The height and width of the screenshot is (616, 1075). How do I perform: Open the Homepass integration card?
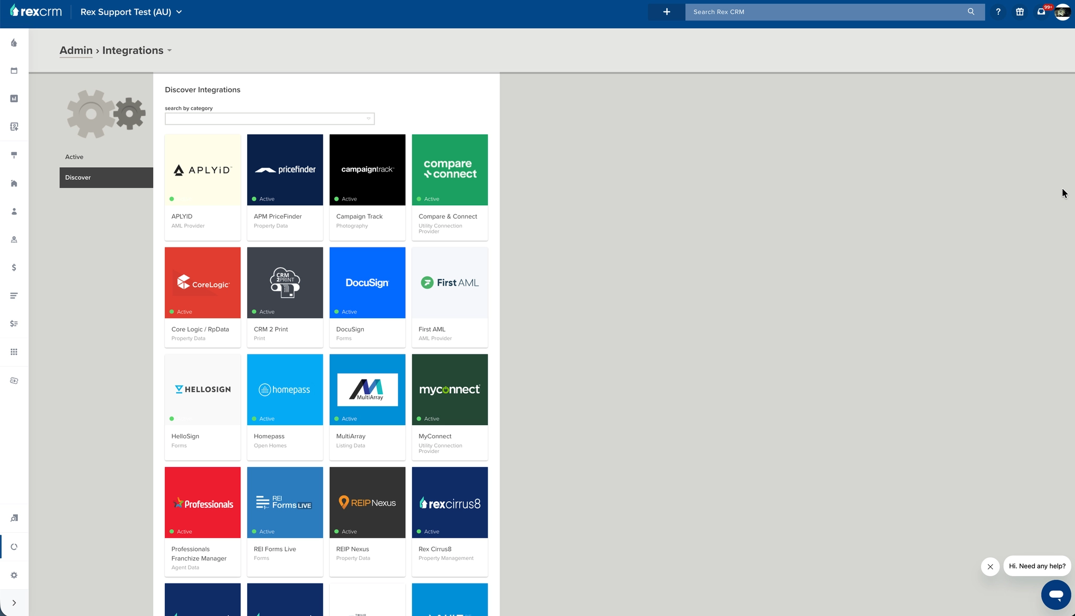(285, 407)
